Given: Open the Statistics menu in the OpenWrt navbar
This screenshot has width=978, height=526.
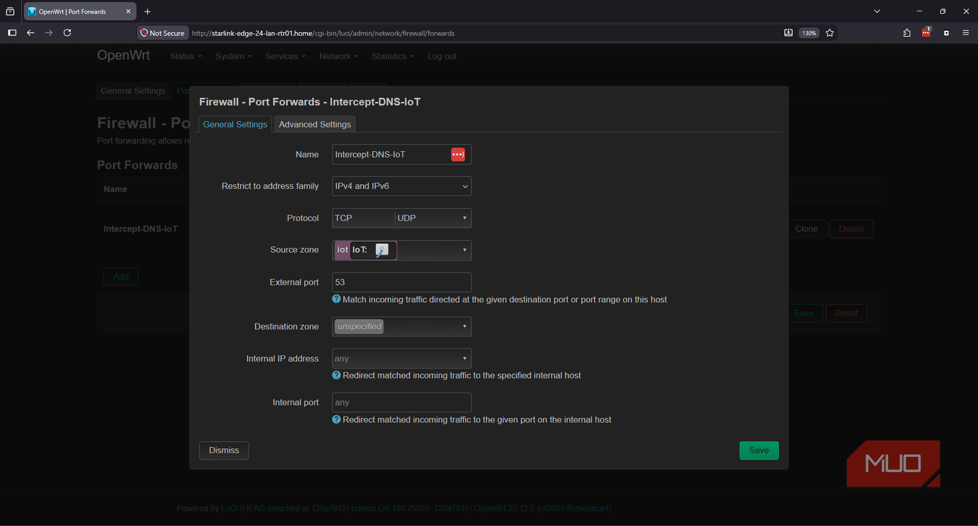Looking at the screenshot, I should tap(393, 56).
